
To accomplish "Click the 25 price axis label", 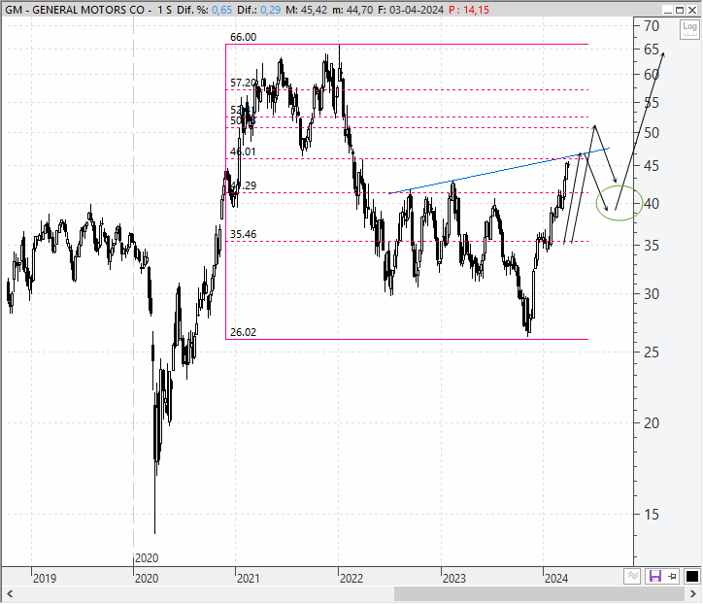I will pos(652,352).
